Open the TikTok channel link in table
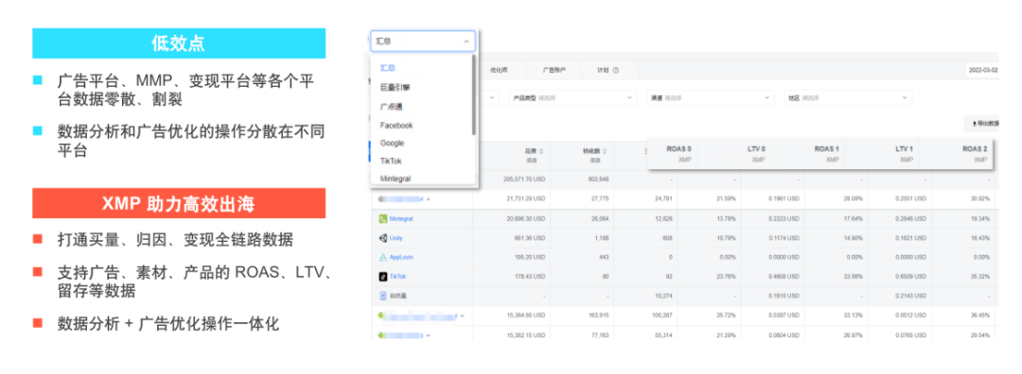Viewport: 1022px width, 374px height. pos(397,277)
